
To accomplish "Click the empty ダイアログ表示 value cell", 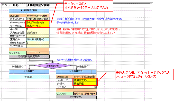I will point(38,46).
